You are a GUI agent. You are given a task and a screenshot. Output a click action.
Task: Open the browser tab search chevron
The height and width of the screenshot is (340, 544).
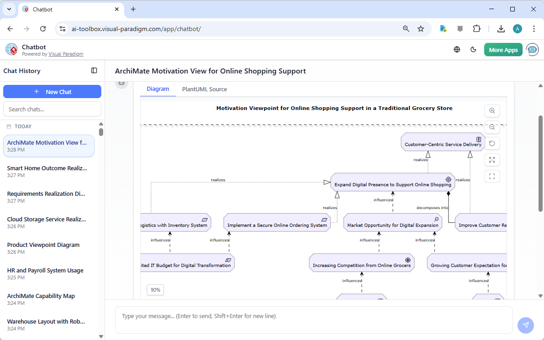[x=9, y=9]
